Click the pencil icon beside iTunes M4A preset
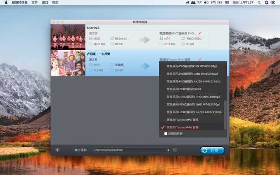Viewport: 280px width, 175px height. coord(199,60)
